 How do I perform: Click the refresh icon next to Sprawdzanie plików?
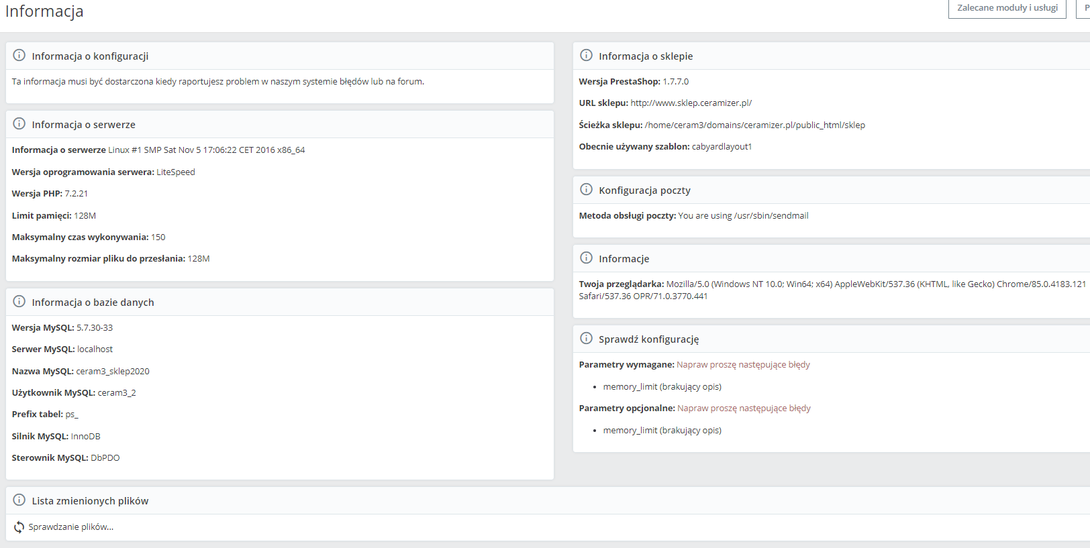coord(19,527)
